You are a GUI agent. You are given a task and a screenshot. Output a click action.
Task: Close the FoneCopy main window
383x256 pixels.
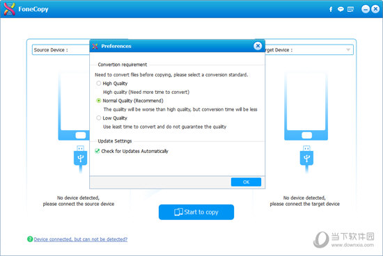click(x=375, y=9)
